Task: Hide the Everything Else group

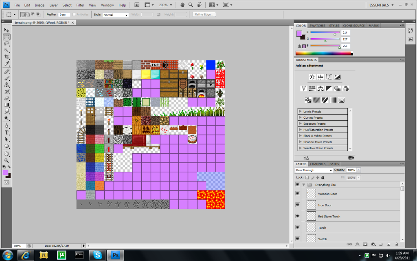Action: [298, 184]
